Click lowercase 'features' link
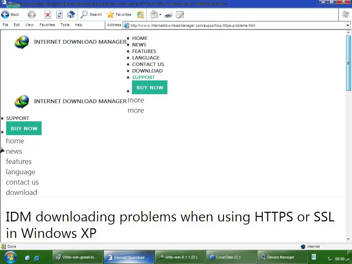This screenshot has width=352, height=264. pyautogui.click(x=19, y=162)
